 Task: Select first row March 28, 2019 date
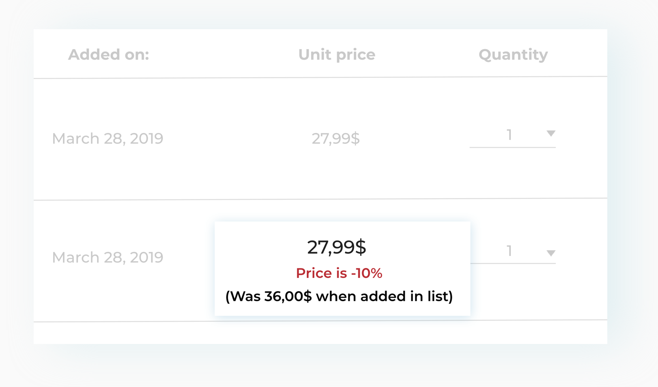pyautogui.click(x=108, y=138)
